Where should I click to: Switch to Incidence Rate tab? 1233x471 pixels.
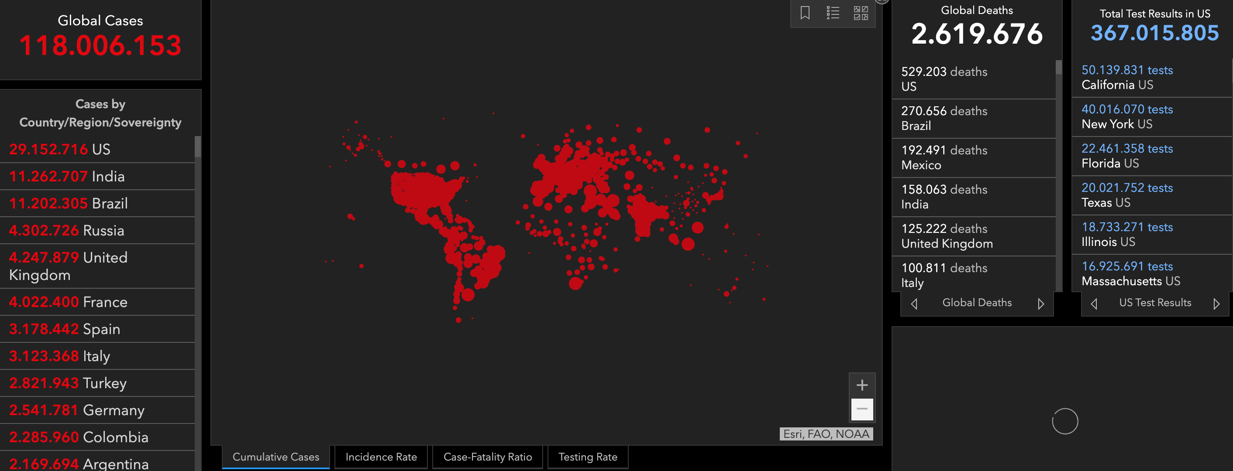pos(381,457)
